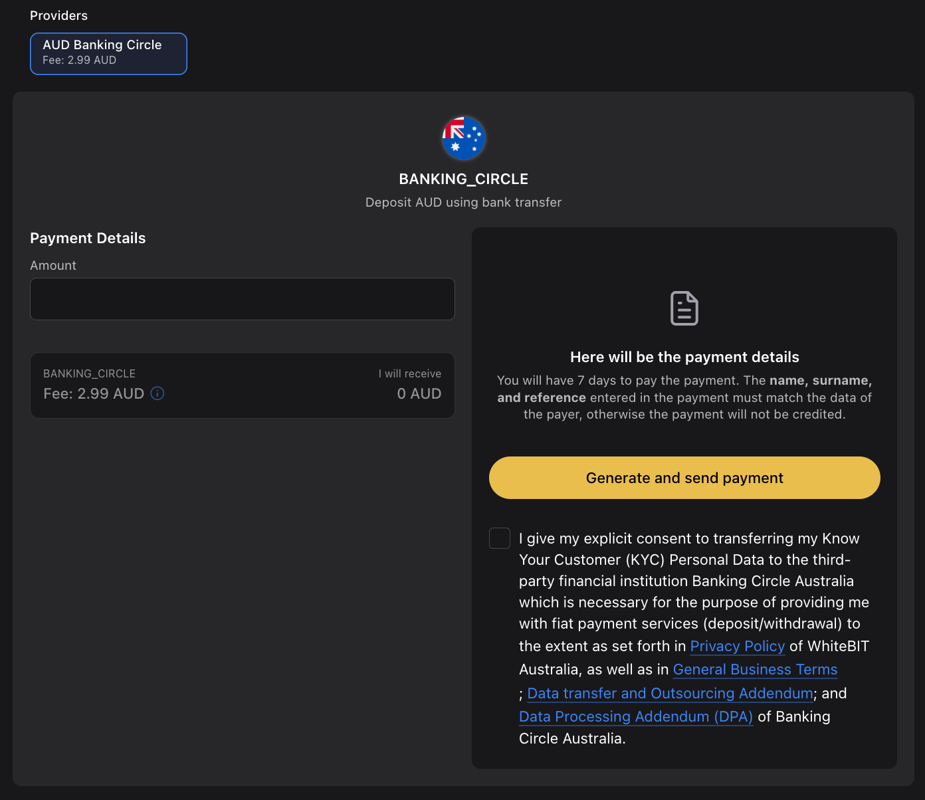Click the '0 AUD' receive amount
Image resolution: width=925 pixels, height=800 pixels.
pyautogui.click(x=419, y=393)
